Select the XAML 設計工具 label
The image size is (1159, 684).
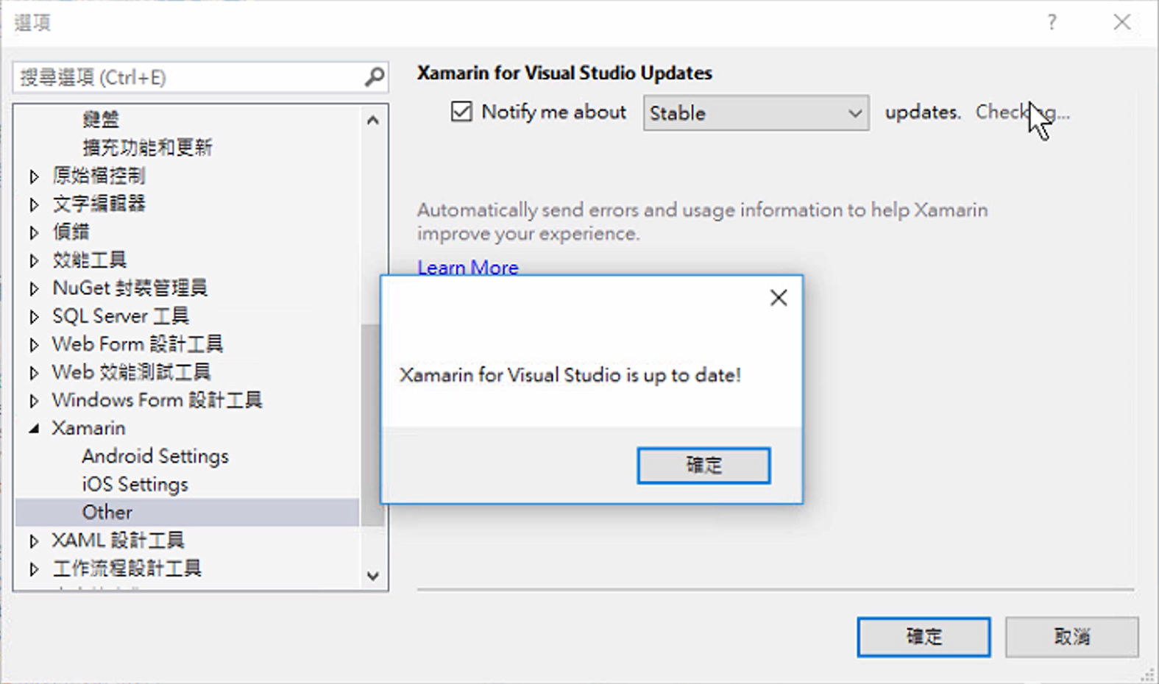[118, 541]
